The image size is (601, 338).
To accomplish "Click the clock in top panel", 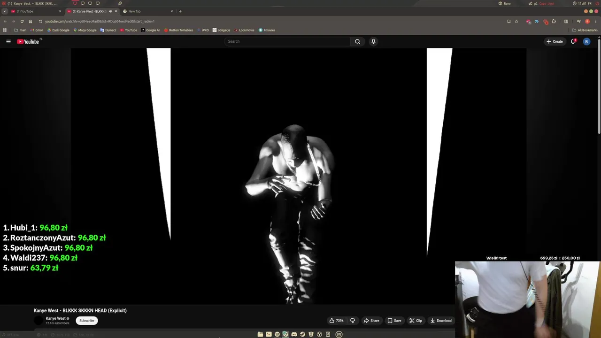I will pos(582,3).
